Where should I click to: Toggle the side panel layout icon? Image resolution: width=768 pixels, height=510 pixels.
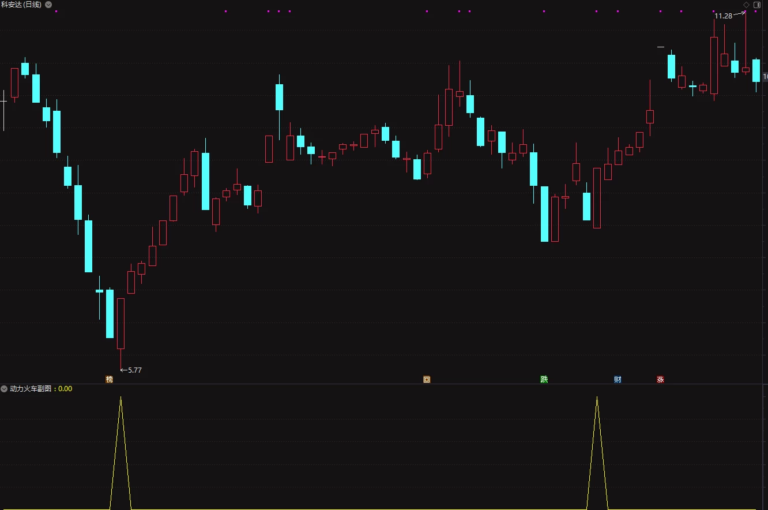[x=757, y=5]
